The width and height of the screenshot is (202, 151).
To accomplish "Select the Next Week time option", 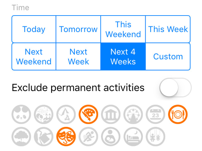I will [x=78, y=57].
